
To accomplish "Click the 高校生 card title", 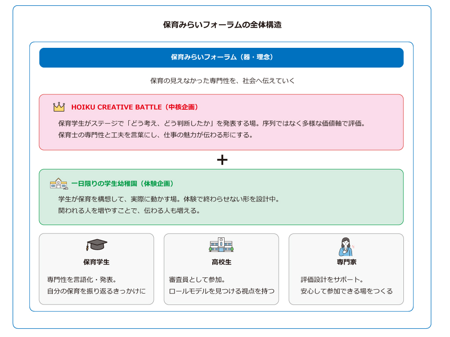I will (221, 262).
